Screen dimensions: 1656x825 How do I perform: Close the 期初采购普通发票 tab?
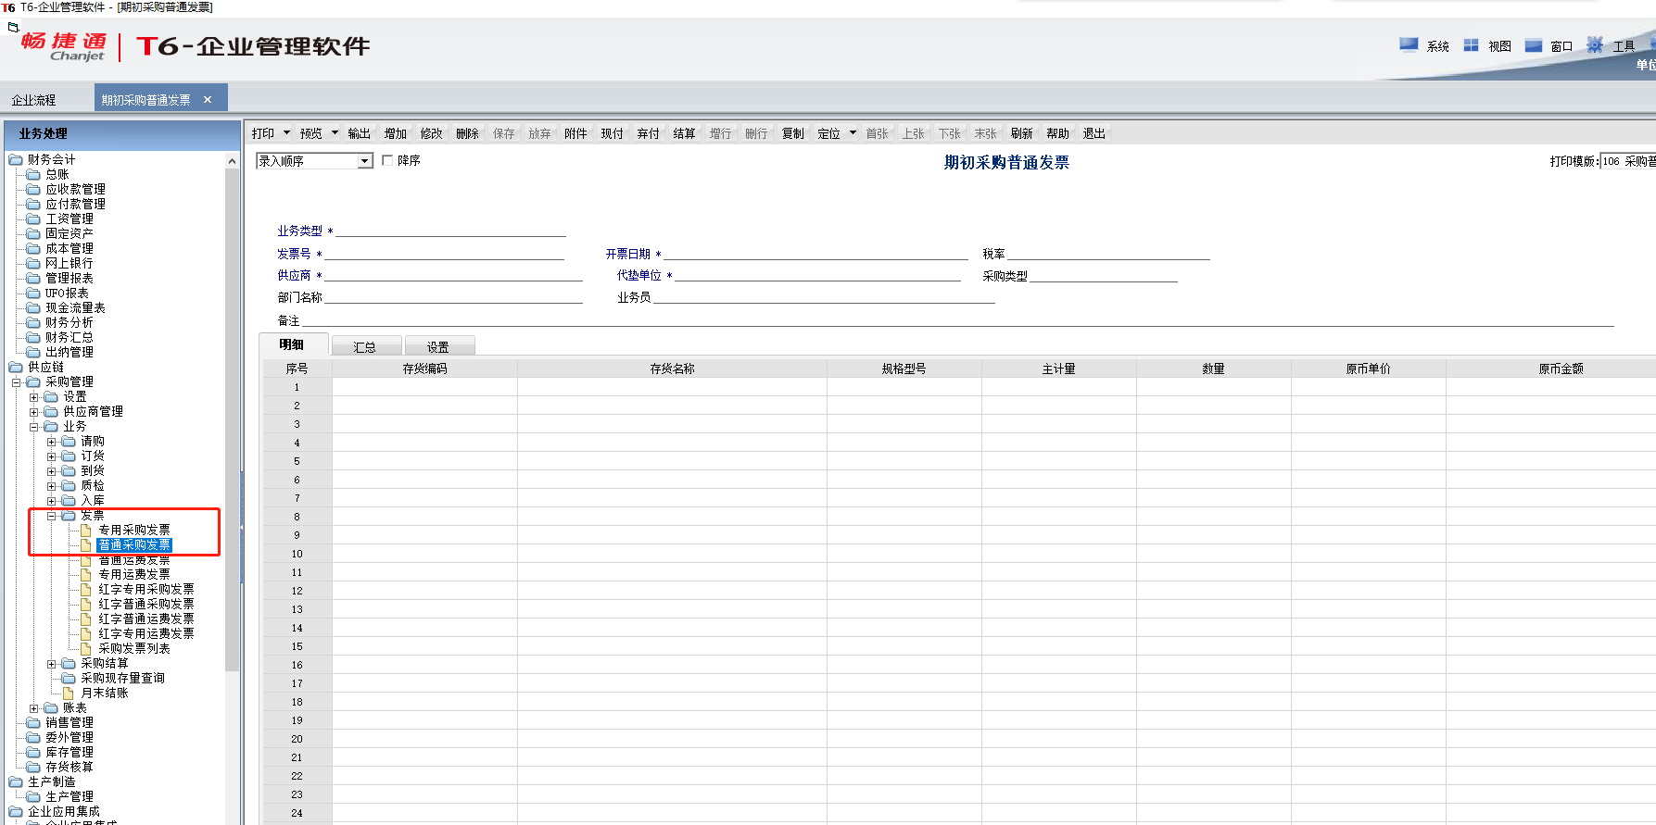pyautogui.click(x=208, y=100)
